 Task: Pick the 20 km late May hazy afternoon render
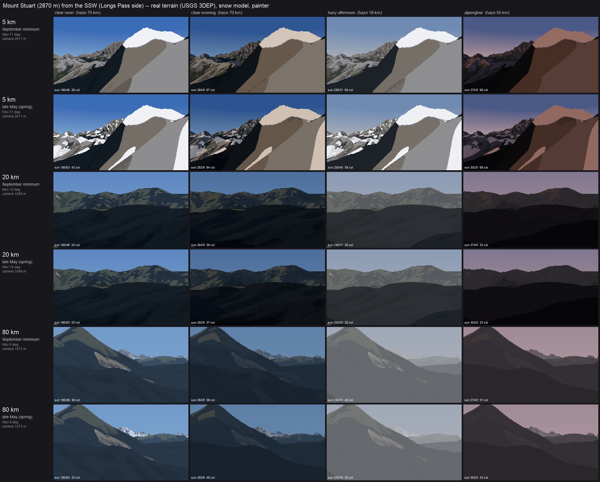coord(394,287)
